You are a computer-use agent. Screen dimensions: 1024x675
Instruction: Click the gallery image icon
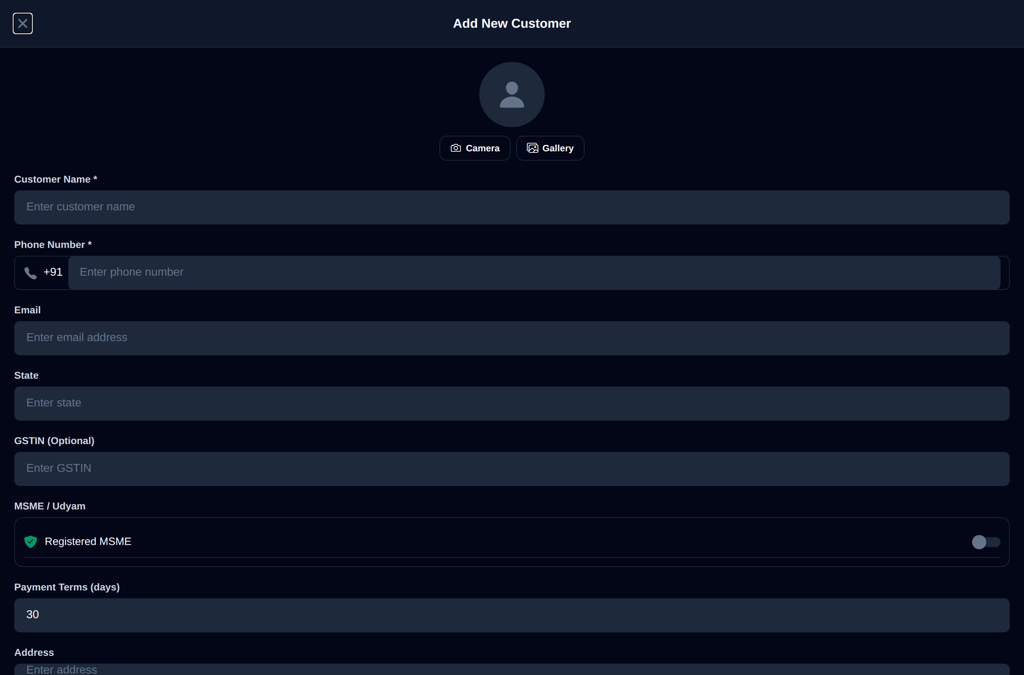[x=533, y=148]
